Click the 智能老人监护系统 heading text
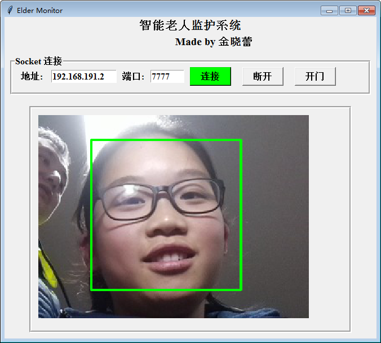Viewport: 381px width, 343px height. click(190, 25)
